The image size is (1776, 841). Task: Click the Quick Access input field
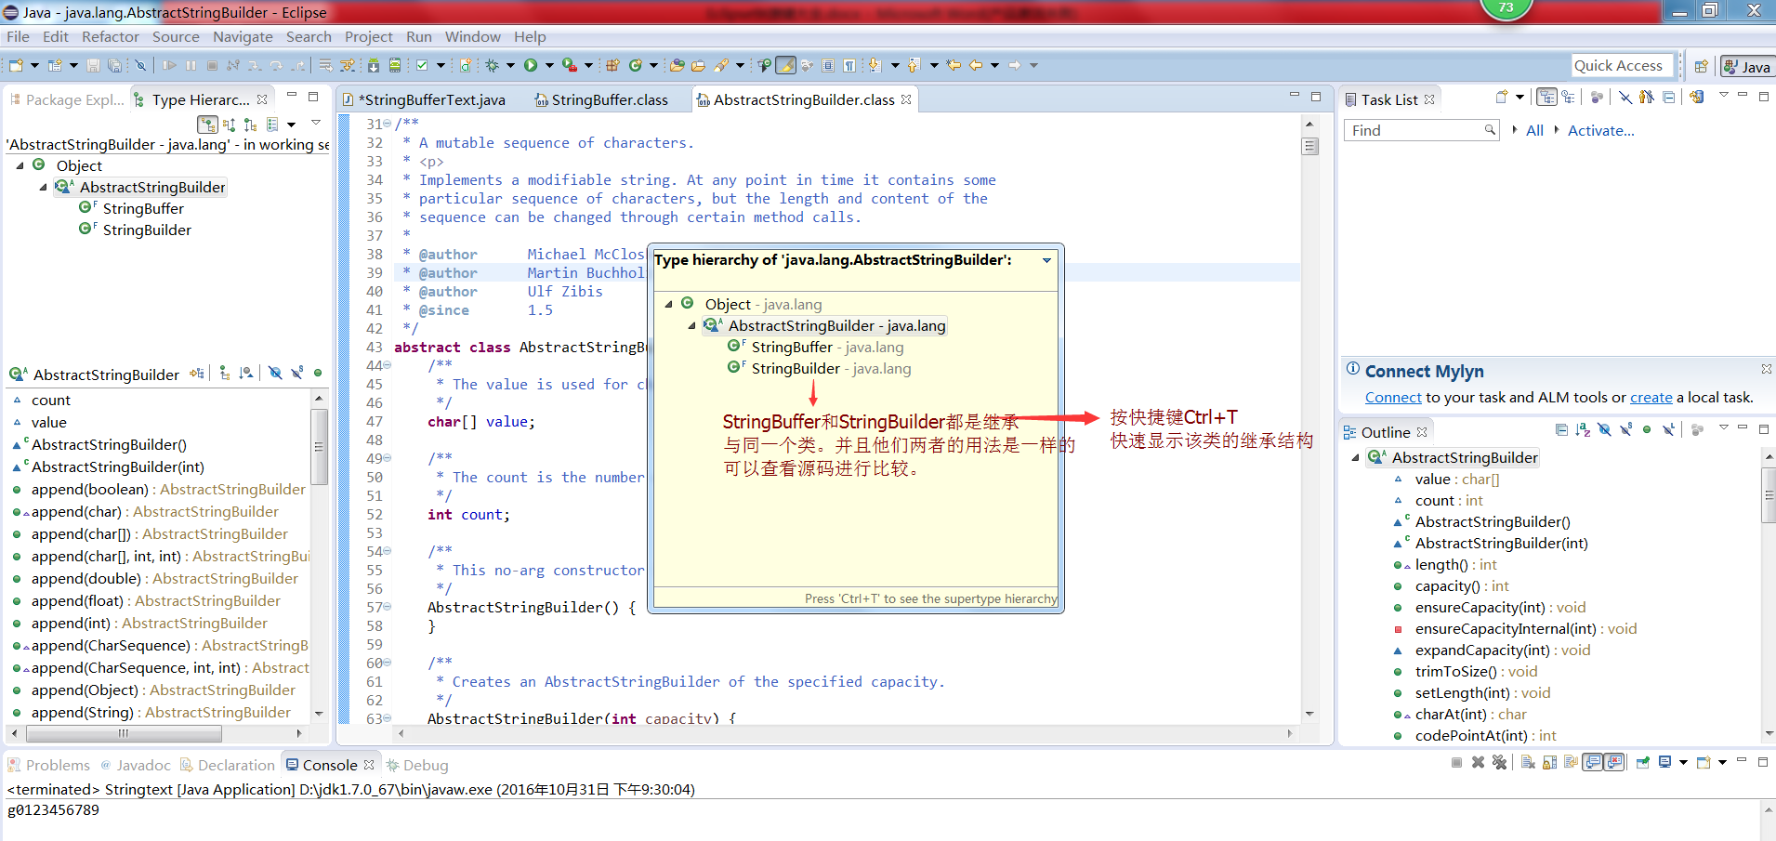coord(1622,65)
